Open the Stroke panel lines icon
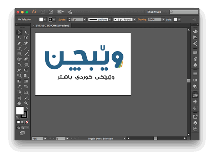This screenshot has width=214, height=160. tap(195, 74)
